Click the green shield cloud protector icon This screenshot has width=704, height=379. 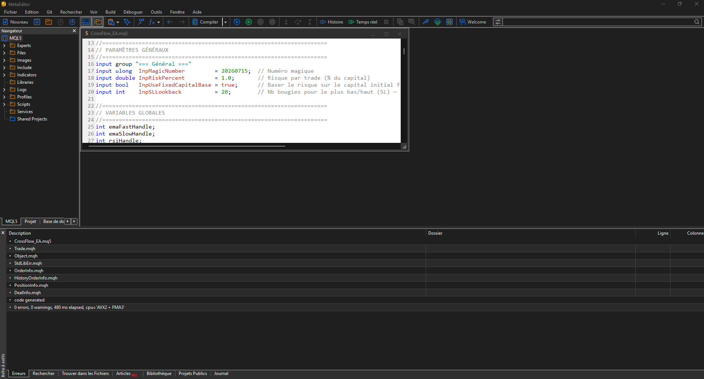click(437, 22)
